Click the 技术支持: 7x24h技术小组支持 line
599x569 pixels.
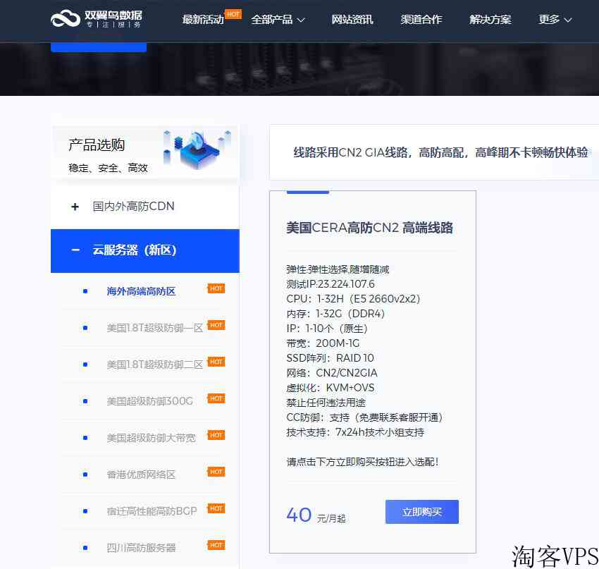click(355, 433)
